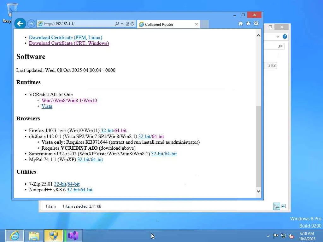Download Firefox 140.3.1esr 32-bit
Image resolution: width=323 pixels, height=242 pixels.
[107, 130]
